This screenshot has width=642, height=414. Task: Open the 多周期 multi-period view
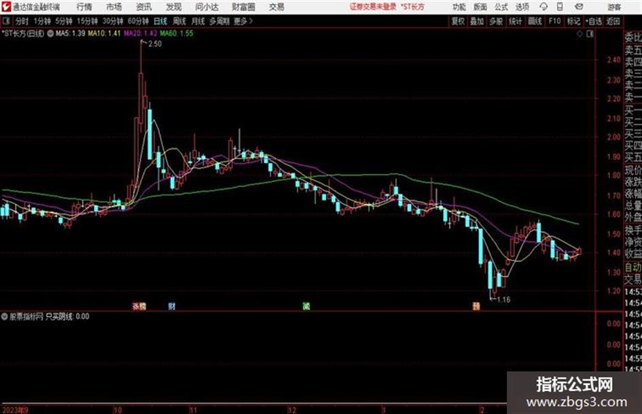[219, 21]
